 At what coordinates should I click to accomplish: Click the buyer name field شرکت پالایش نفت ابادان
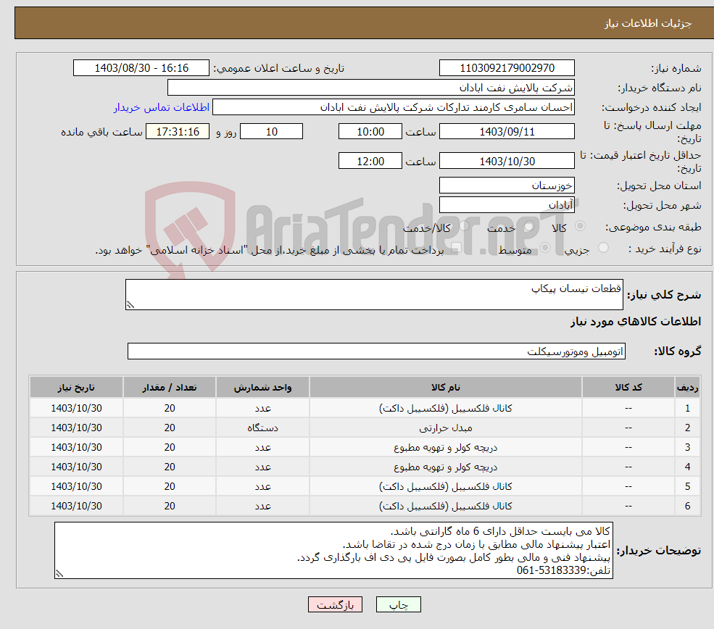click(x=370, y=88)
